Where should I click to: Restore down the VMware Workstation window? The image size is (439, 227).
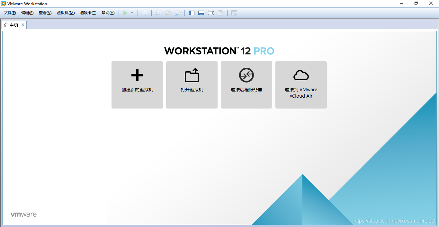point(417,4)
